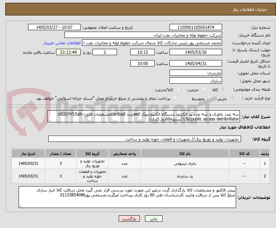Open اطلاعات تماس خریدار link
The image size is (276, 228).
coord(62,43)
